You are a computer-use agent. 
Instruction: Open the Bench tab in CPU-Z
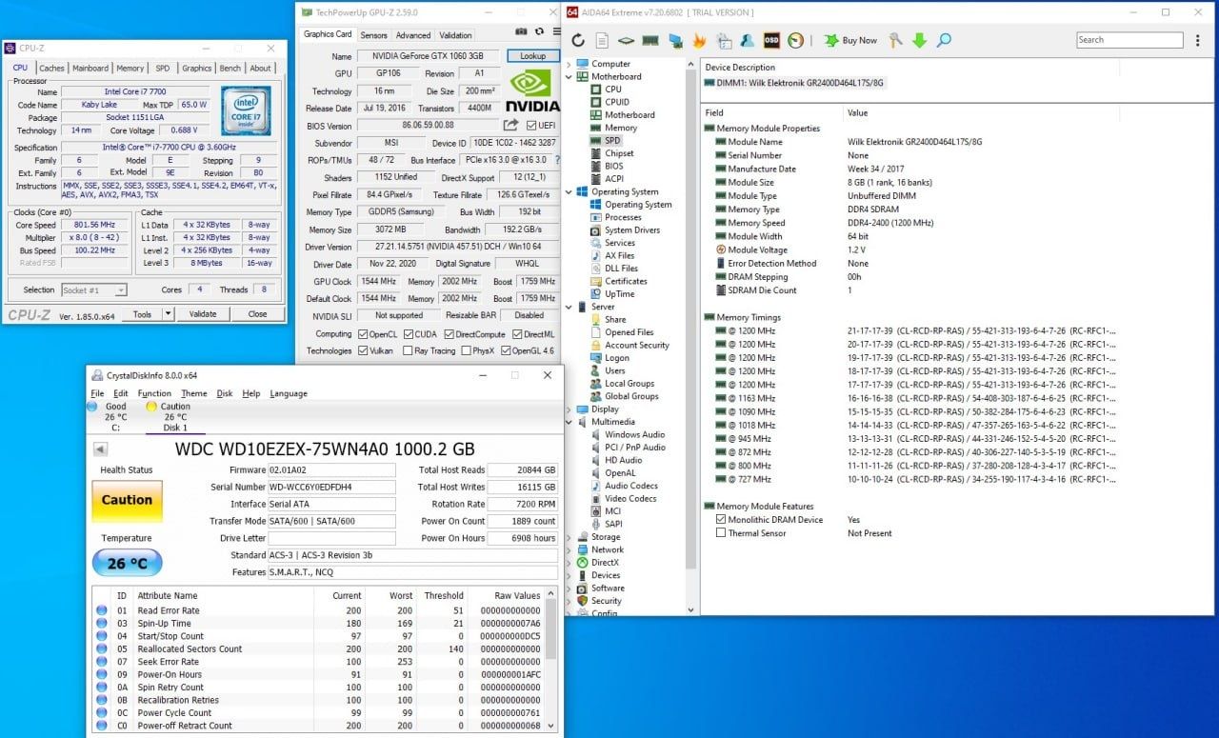(x=230, y=68)
